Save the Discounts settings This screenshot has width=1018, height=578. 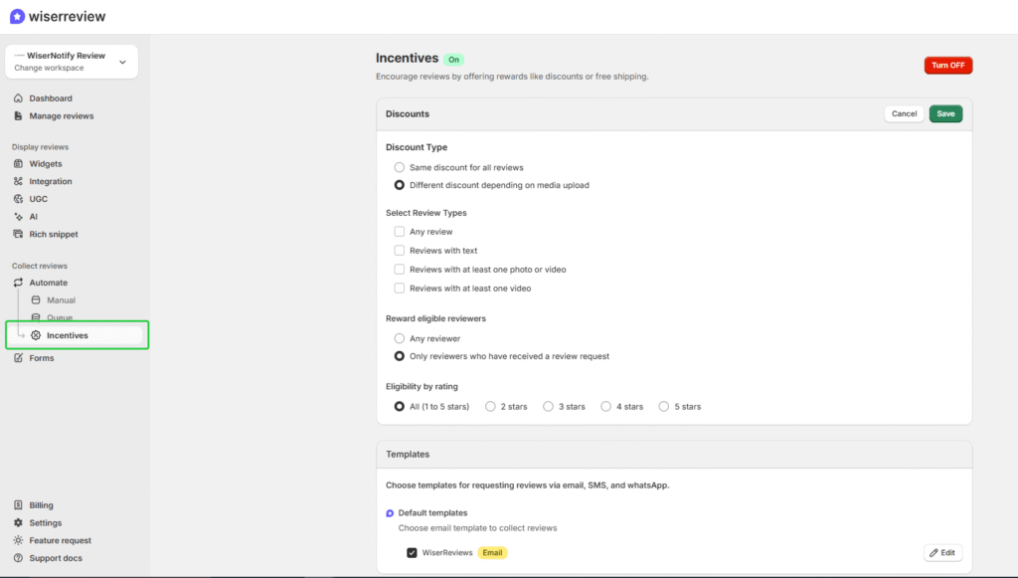click(944, 113)
